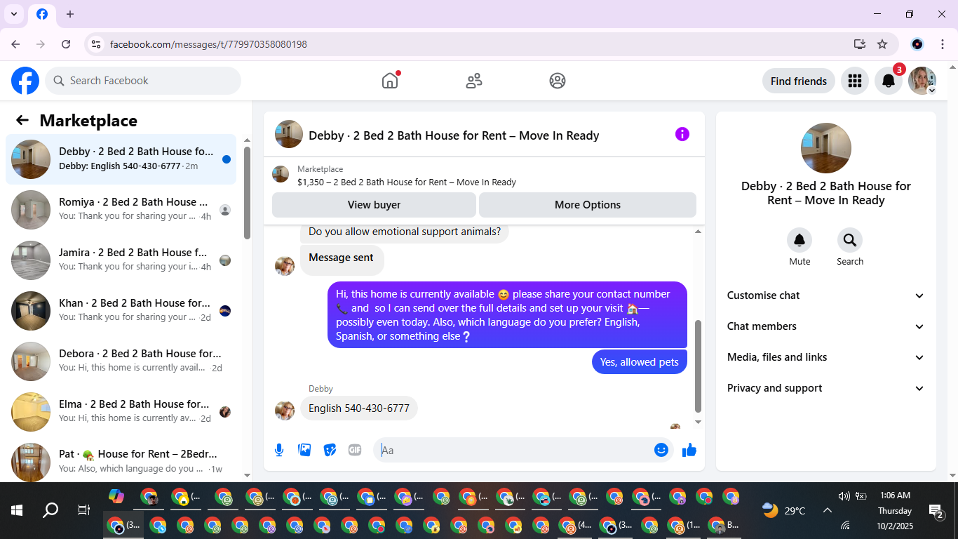Click the large listing photo in right panel
Viewport: 958px width, 539px height.
[x=826, y=148]
